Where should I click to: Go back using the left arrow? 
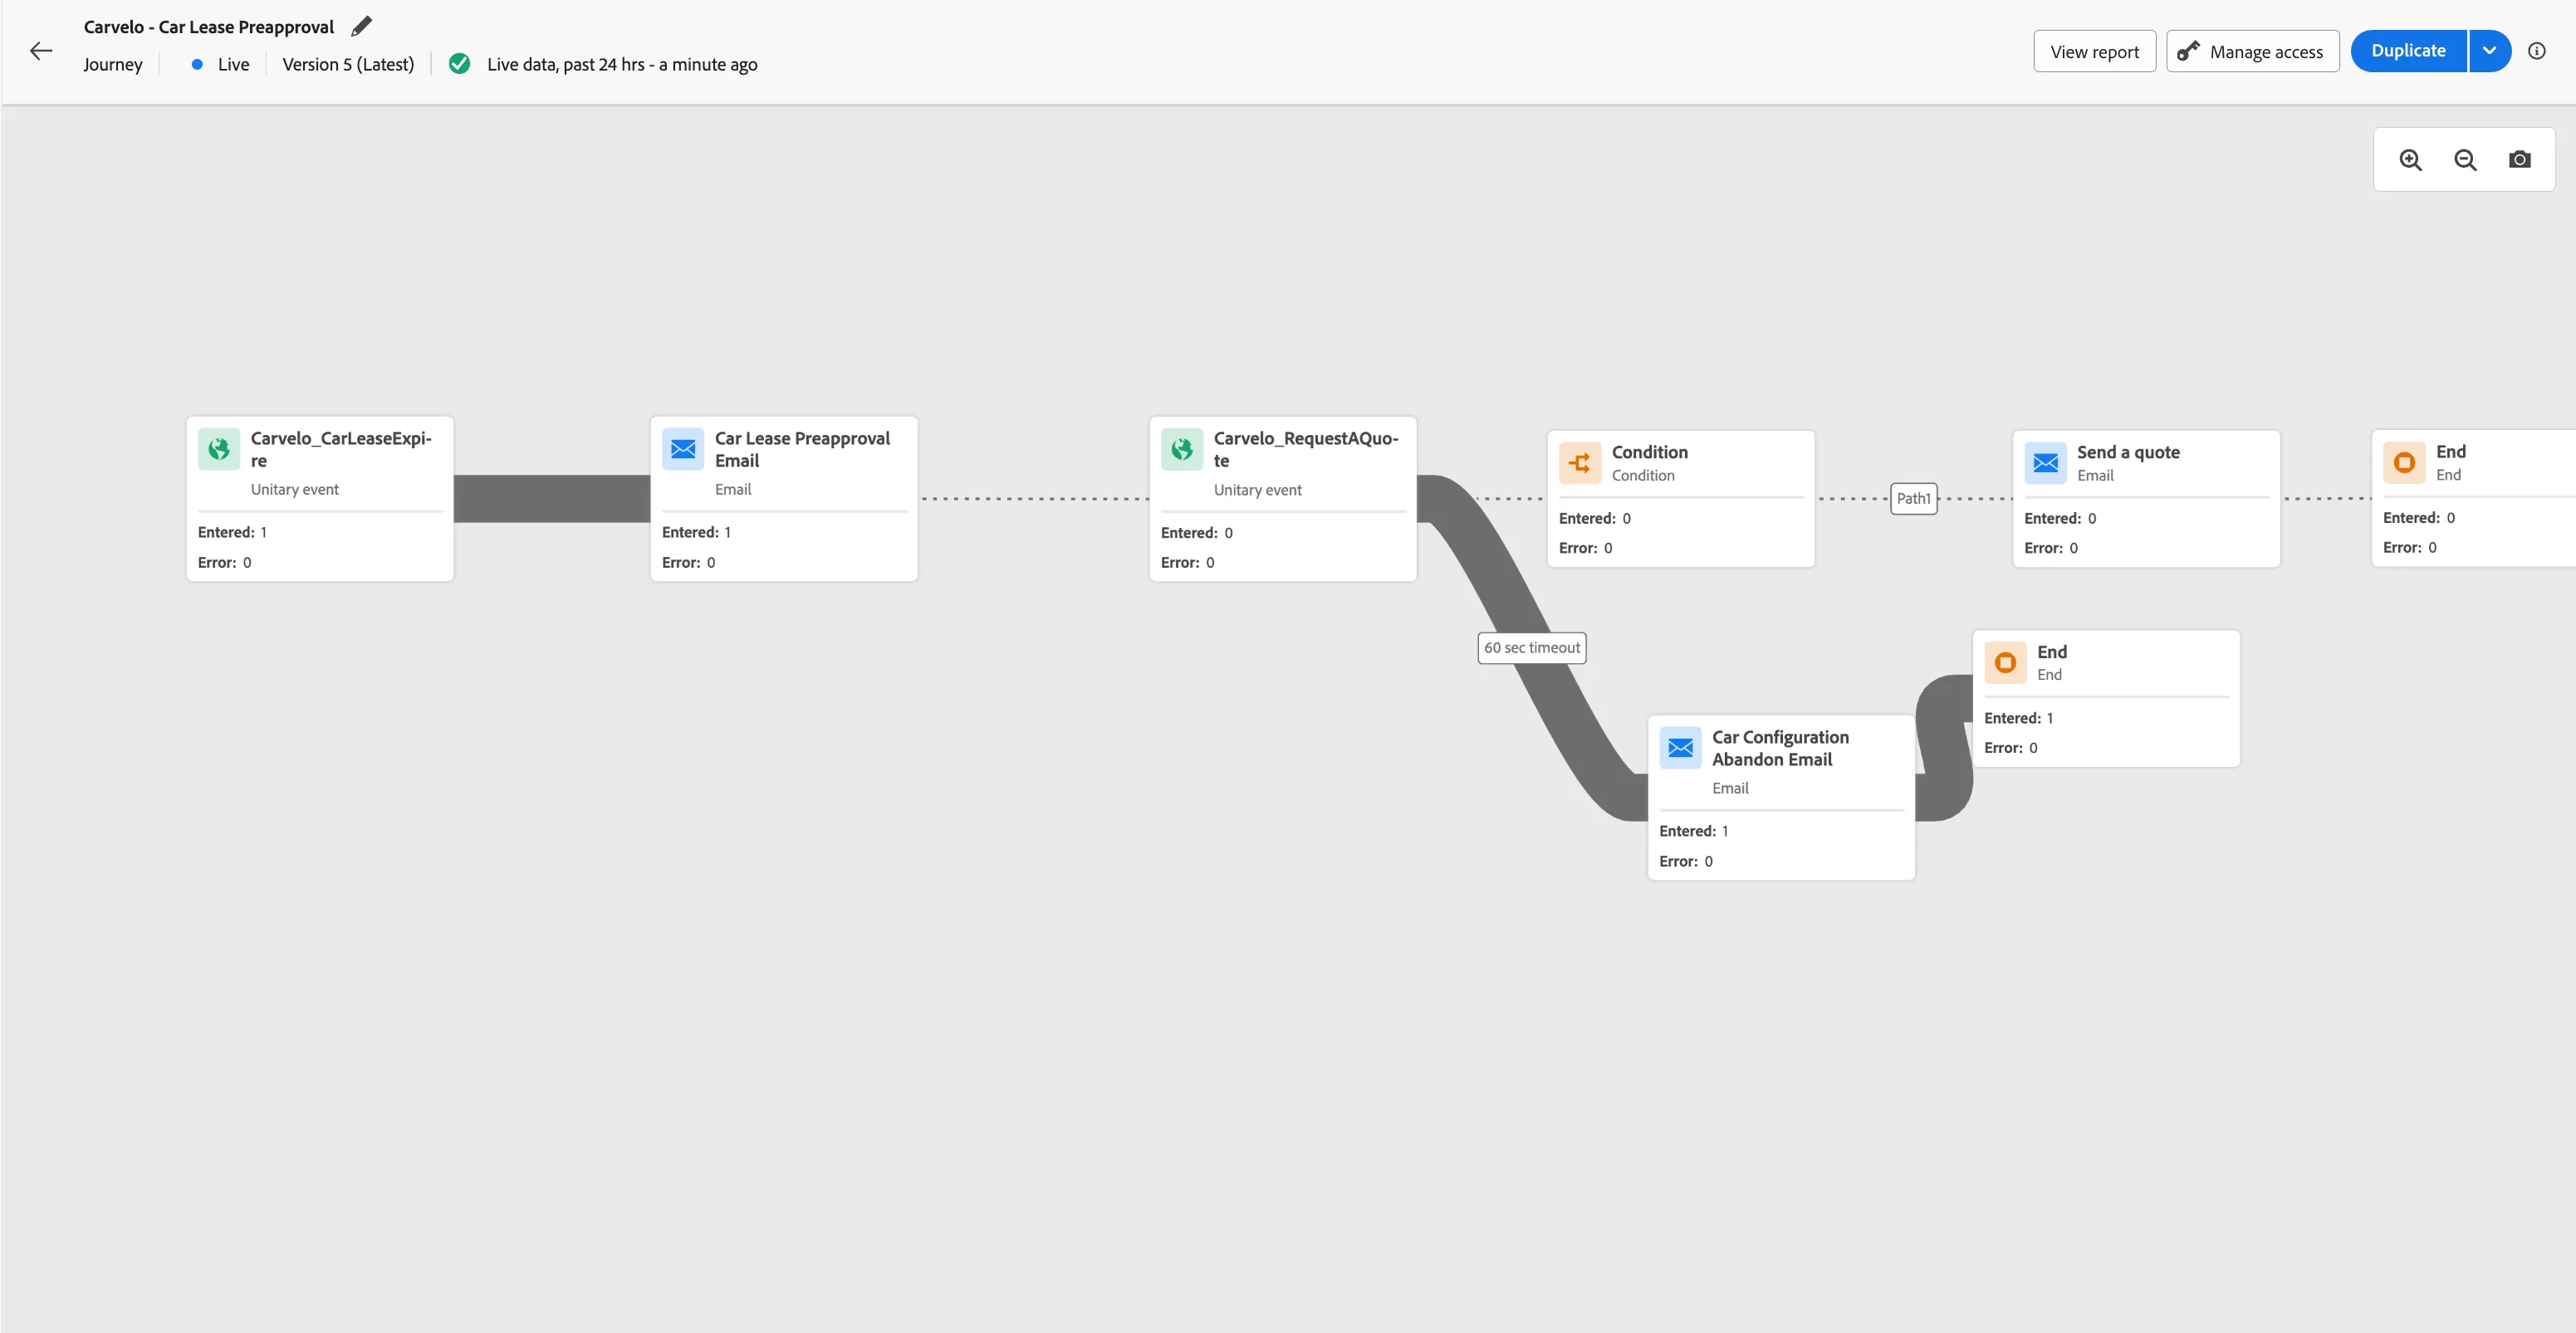click(41, 51)
